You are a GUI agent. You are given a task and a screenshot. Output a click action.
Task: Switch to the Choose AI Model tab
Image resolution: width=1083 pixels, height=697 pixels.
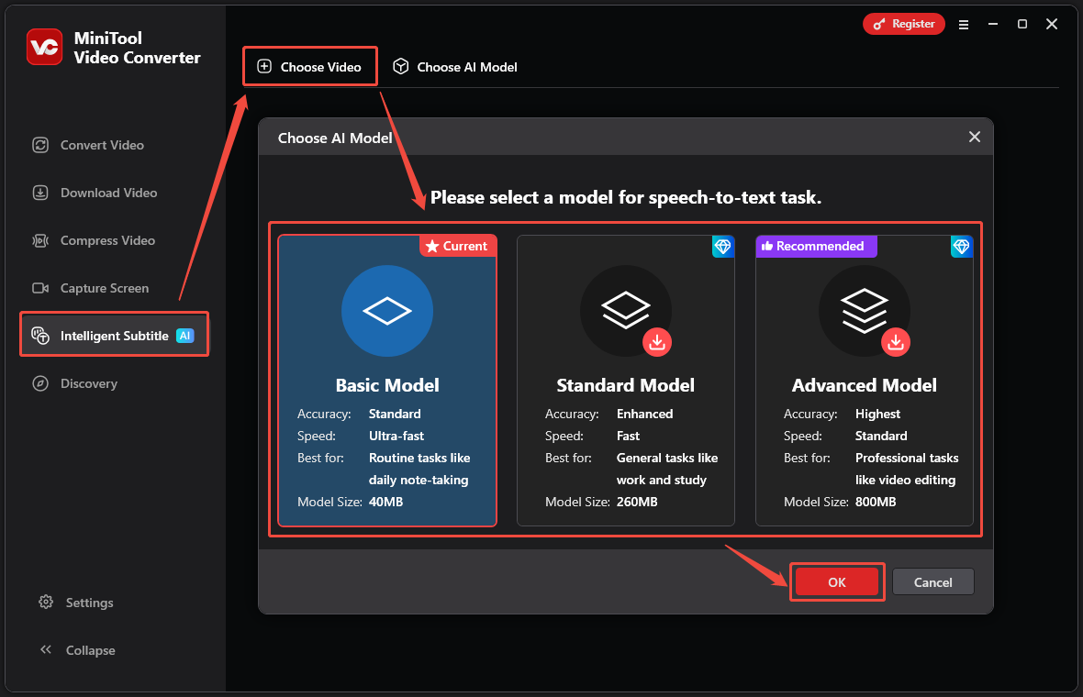point(453,66)
